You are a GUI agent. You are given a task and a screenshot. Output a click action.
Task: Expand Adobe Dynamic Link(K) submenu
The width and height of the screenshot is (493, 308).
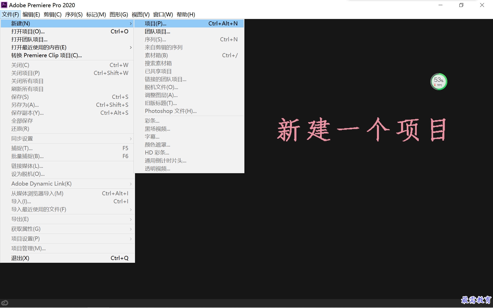point(67,184)
